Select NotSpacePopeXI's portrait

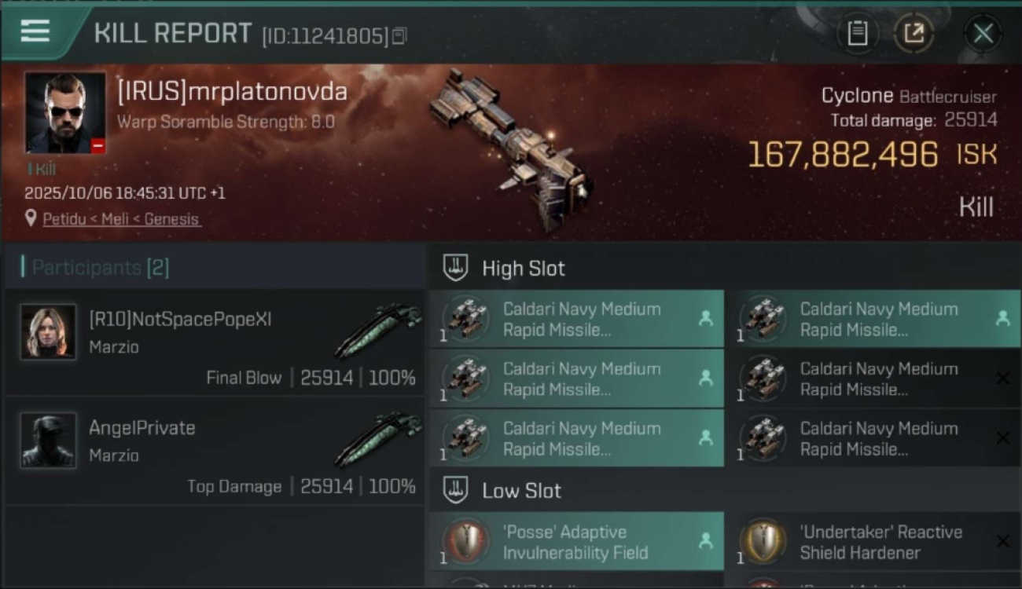tap(49, 332)
